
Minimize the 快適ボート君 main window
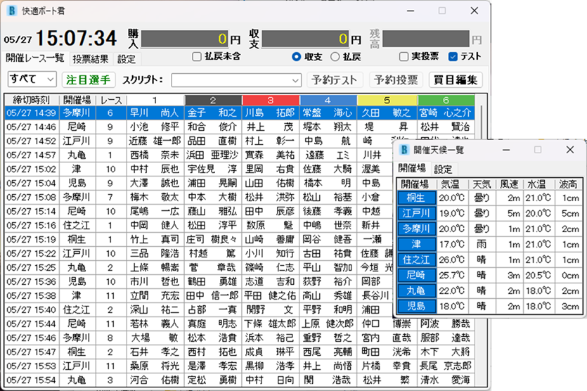(x=411, y=11)
